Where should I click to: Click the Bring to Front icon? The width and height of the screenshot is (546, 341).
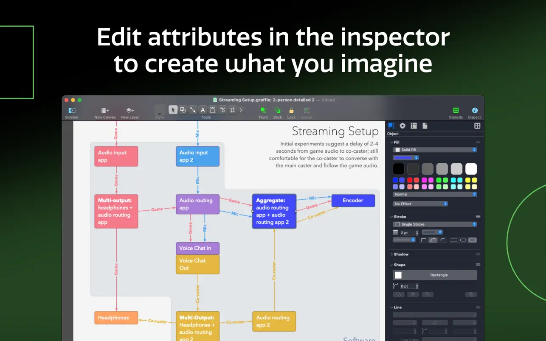(263, 110)
